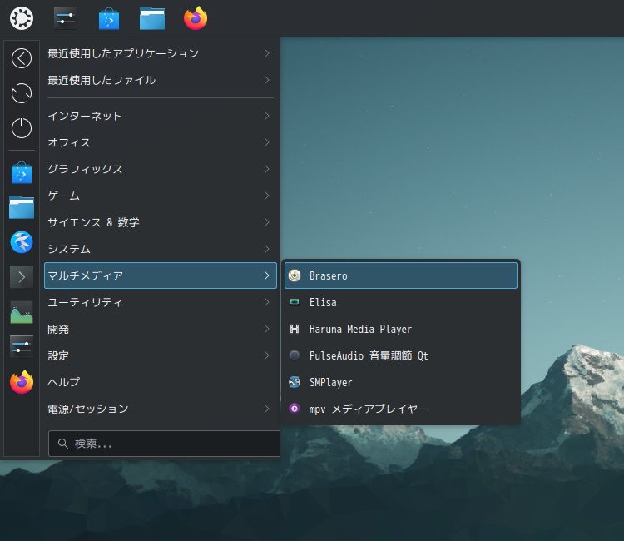
Task: Click the power shutdown icon in sidebar
Action: click(x=22, y=128)
